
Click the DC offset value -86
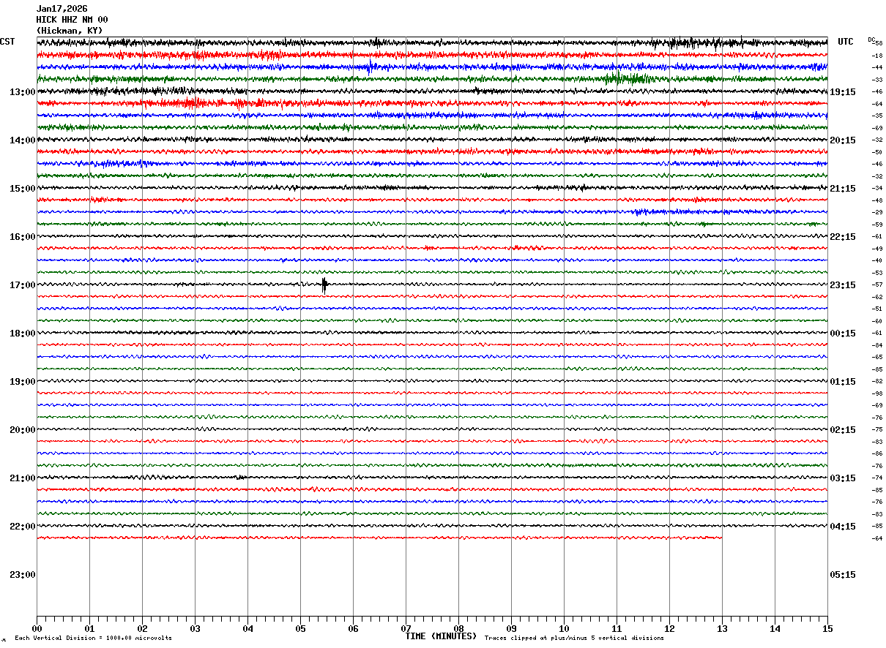877,453
